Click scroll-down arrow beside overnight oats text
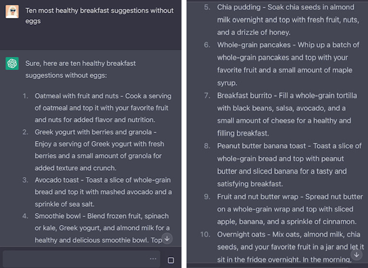 tap(357, 255)
